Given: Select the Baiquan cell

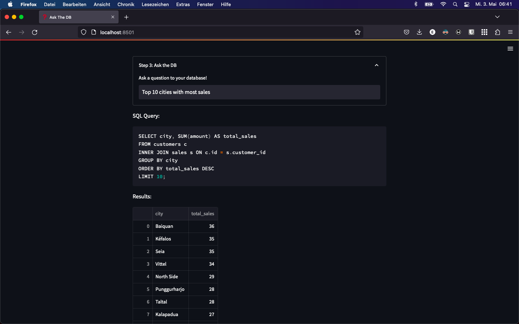Looking at the screenshot, I should [170, 226].
